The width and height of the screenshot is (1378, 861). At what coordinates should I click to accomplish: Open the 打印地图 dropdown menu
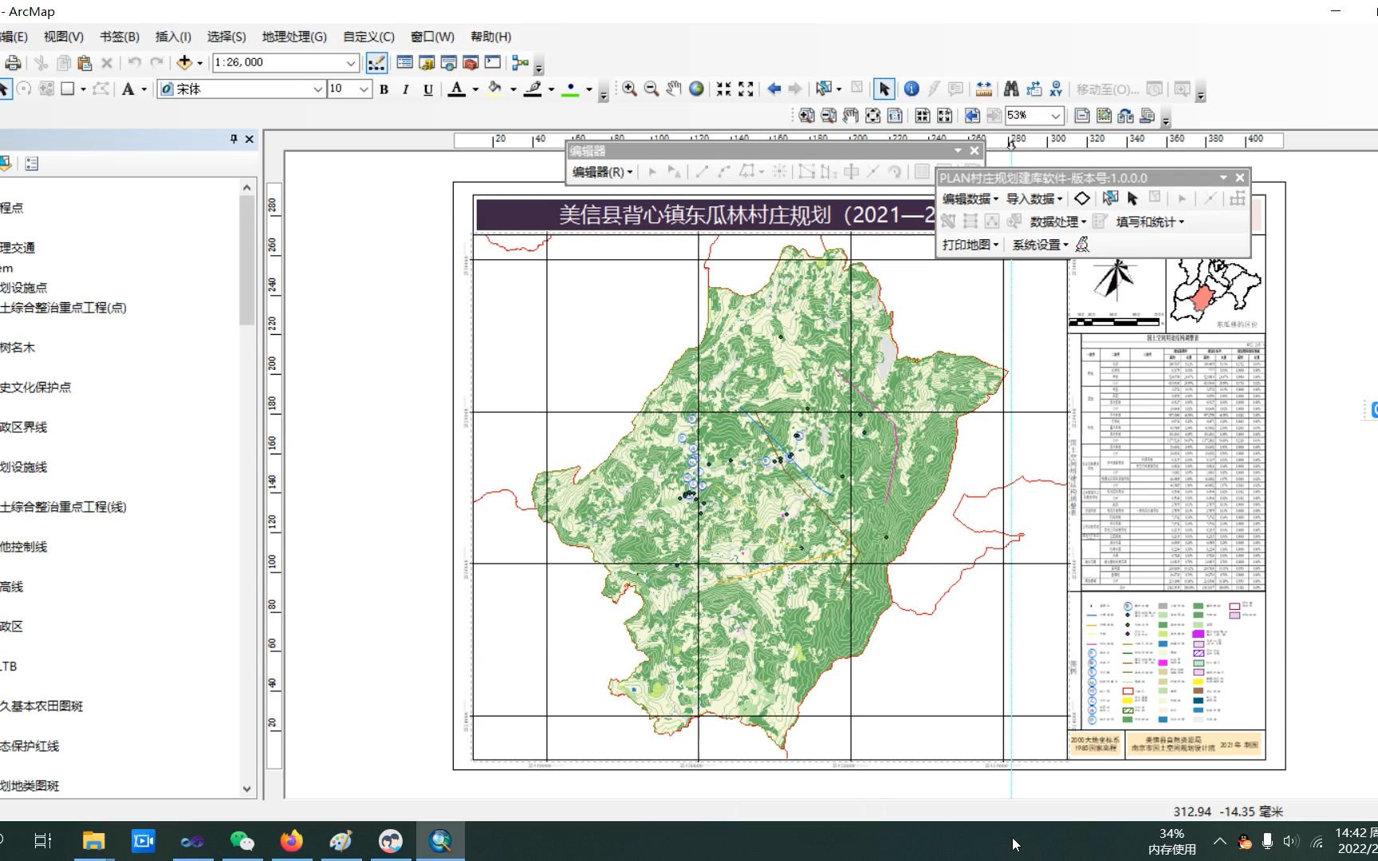pos(971,245)
